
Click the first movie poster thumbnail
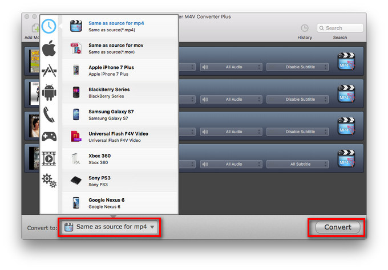tap(34, 61)
